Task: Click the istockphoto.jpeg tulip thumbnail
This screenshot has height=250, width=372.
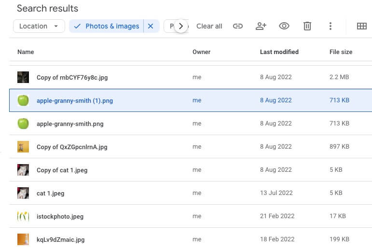Action: point(23,216)
